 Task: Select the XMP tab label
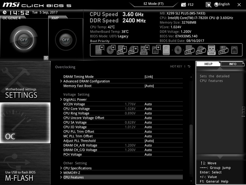click(55, 18)
